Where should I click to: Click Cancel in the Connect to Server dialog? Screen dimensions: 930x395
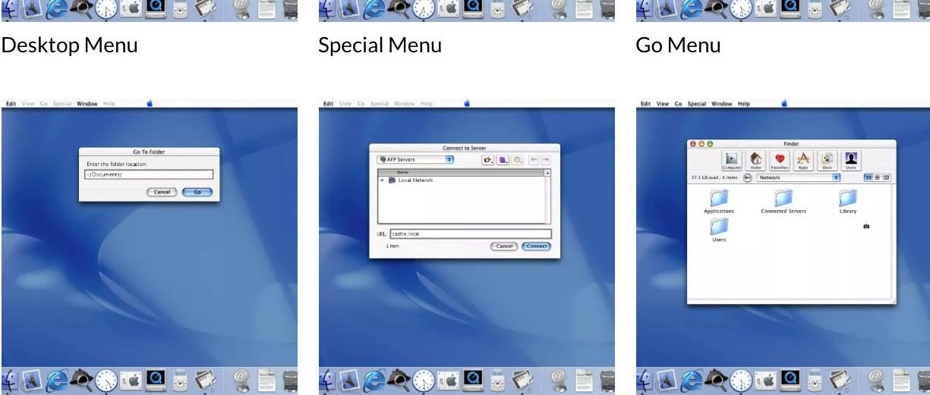point(505,246)
